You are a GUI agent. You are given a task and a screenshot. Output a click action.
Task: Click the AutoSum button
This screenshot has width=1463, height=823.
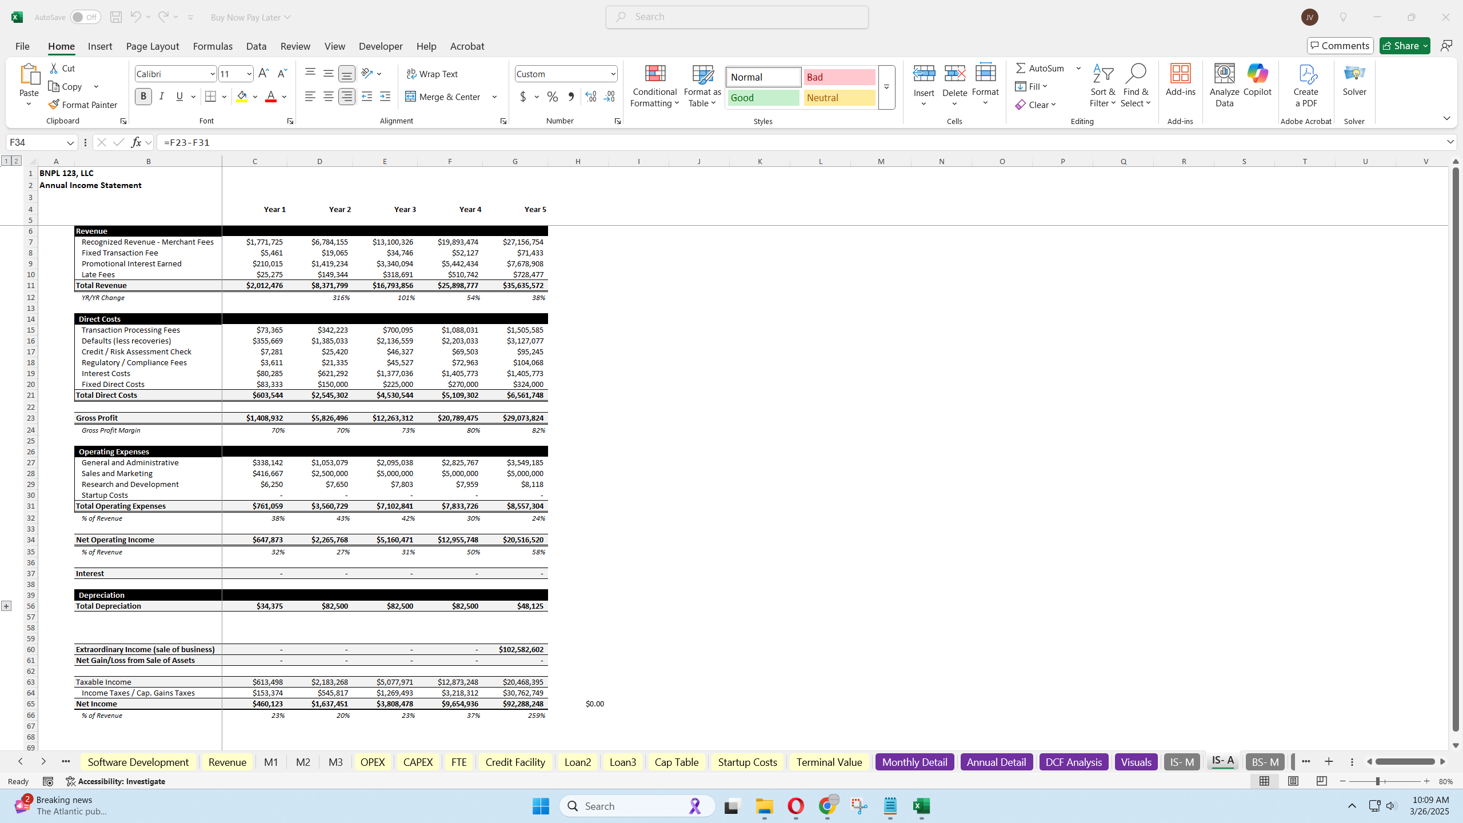click(x=1038, y=68)
